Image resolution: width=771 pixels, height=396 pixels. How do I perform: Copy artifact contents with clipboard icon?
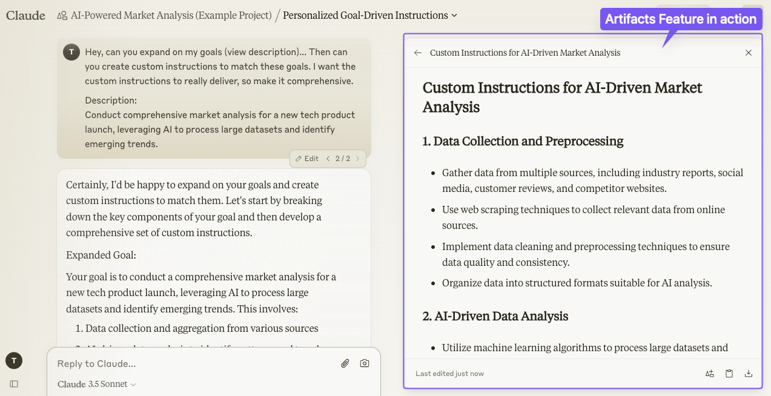[729, 374]
